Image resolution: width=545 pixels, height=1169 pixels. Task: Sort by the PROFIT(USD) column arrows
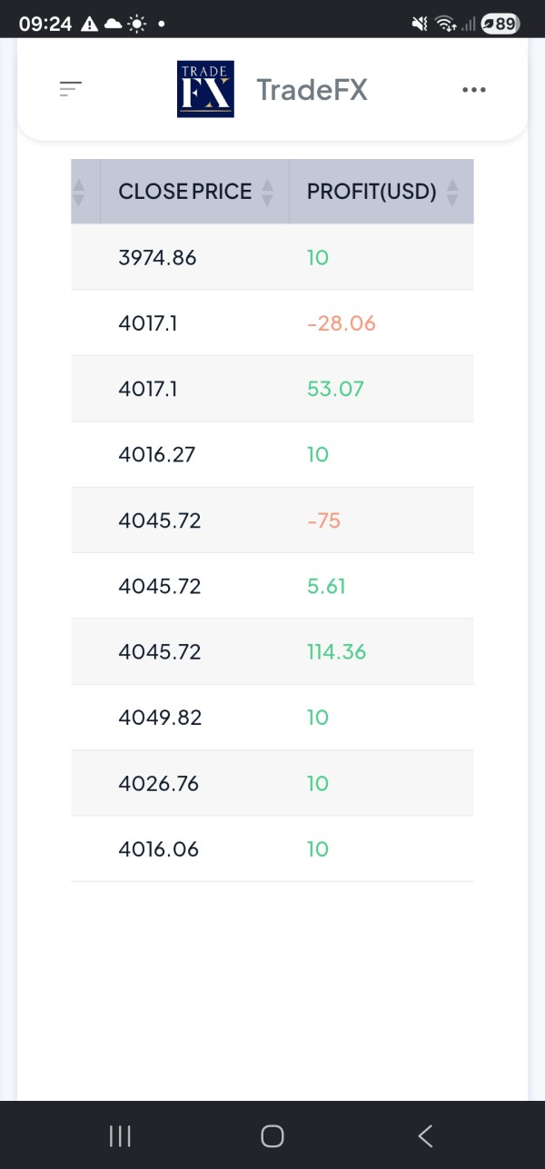click(453, 192)
